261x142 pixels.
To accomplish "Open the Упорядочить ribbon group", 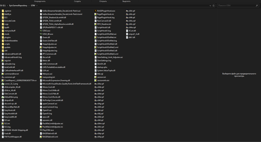I will pyautogui.click(x=40, y=1).
